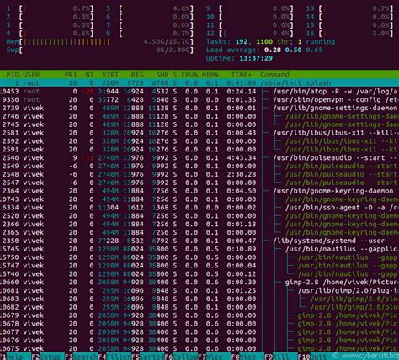
Task: Click the Swp swap usage meter
Action: pyautogui.click(x=99, y=50)
